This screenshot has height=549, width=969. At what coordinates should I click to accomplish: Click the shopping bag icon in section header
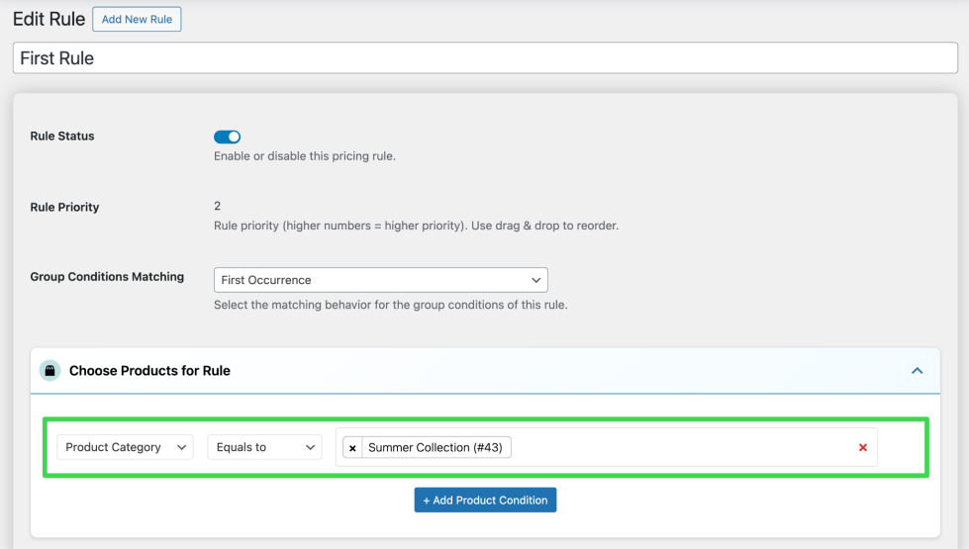[49, 371]
